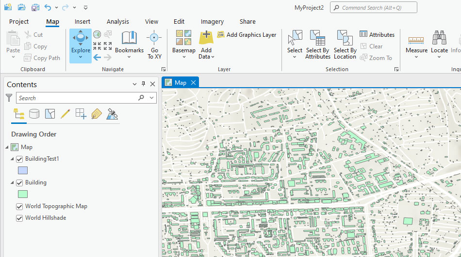The width and height of the screenshot is (461, 257).
Task: Go to the previous extent
Action: pos(97,58)
